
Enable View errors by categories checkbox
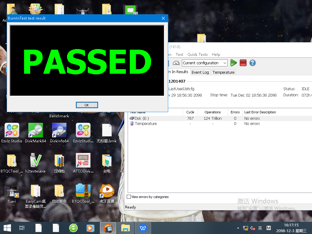pos(129,197)
